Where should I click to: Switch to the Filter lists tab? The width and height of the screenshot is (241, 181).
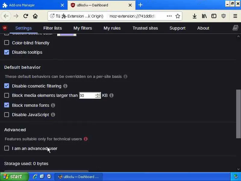(52, 28)
